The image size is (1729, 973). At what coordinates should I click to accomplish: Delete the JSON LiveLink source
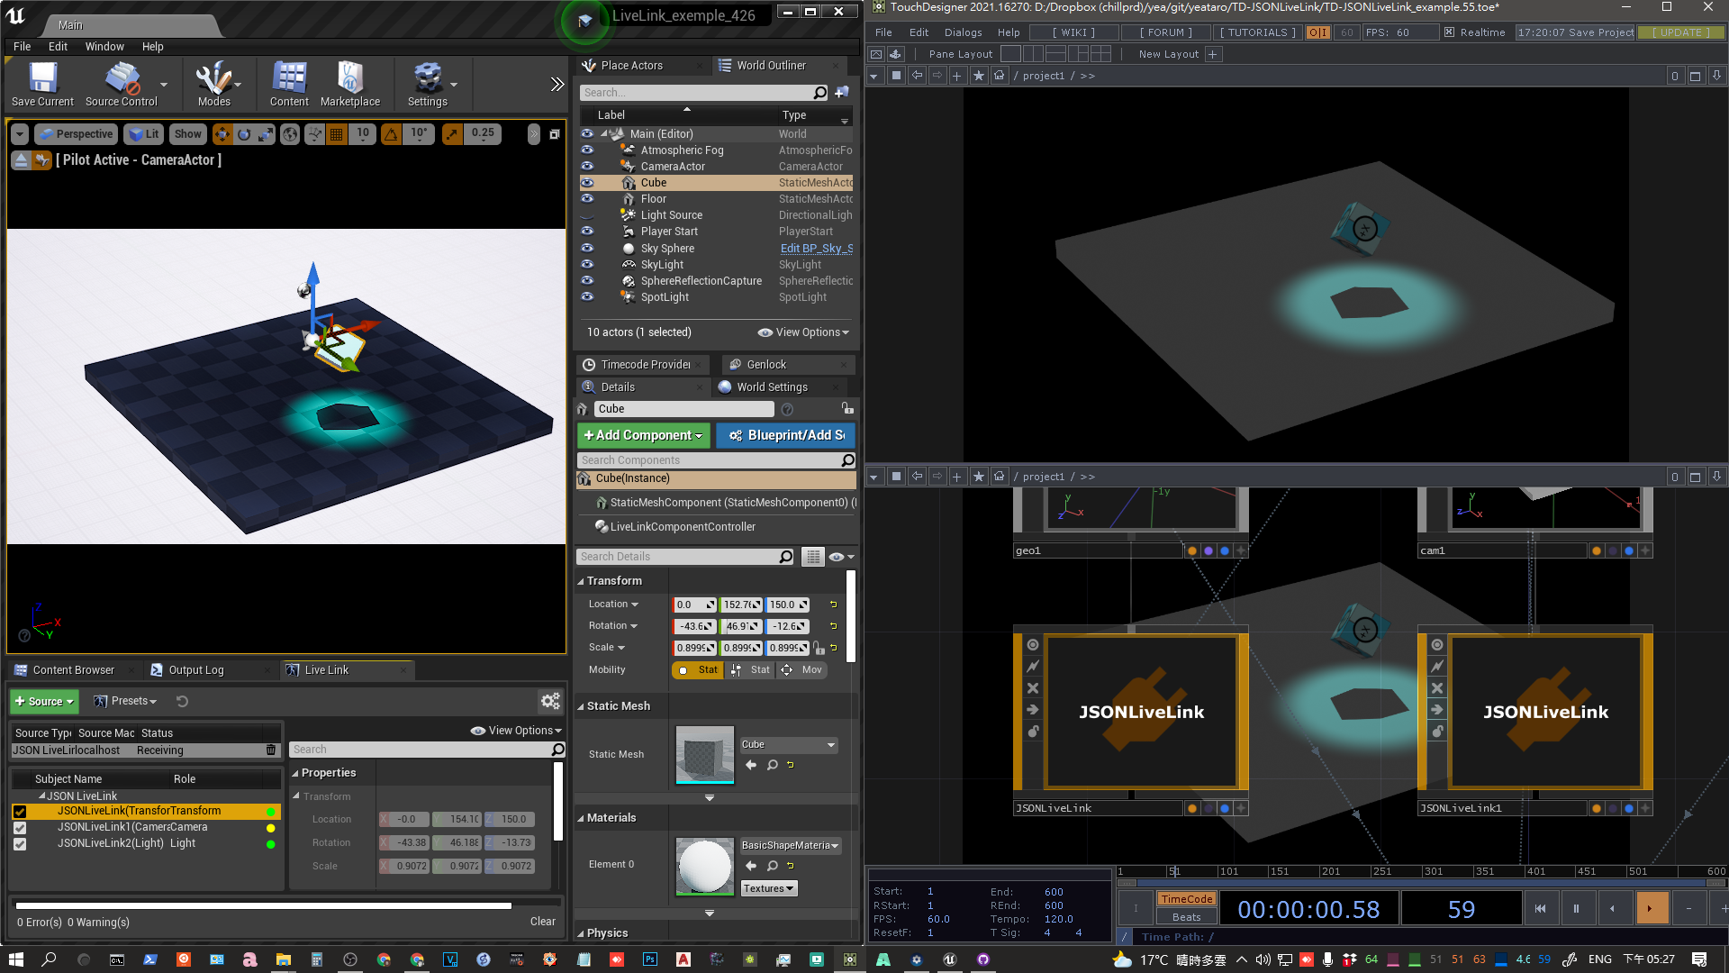tap(271, 750)
